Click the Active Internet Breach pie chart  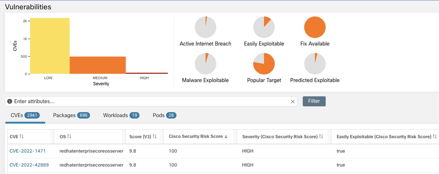click(205, 27)
